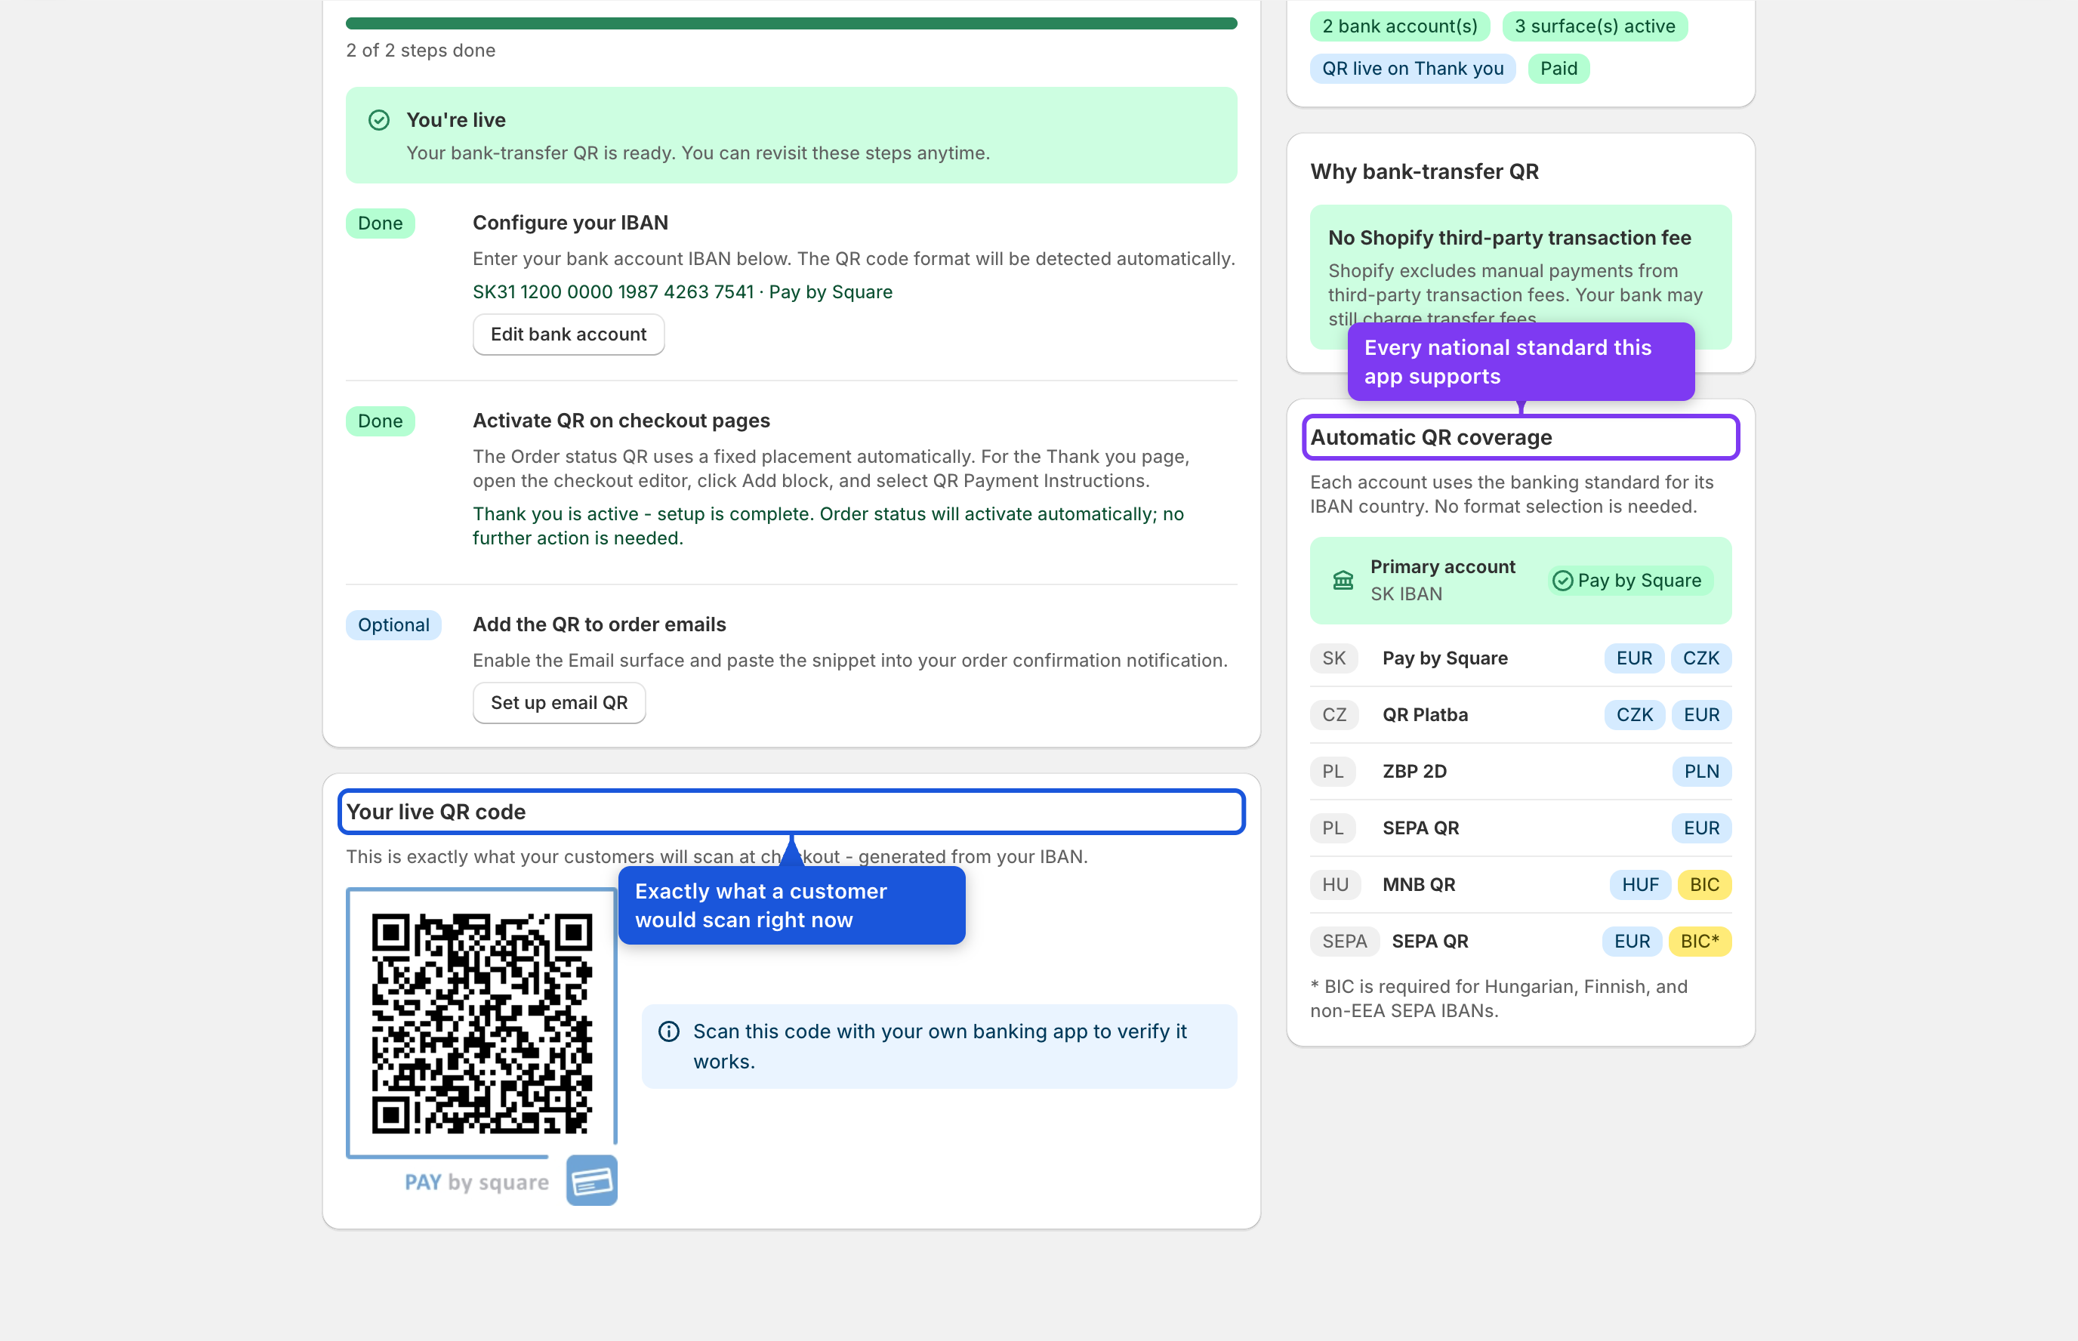The height and width of the screenshot is (1341, 2078).
Task: Click the bank building icon for Primary account
Action: click(x=1343, y=580)
